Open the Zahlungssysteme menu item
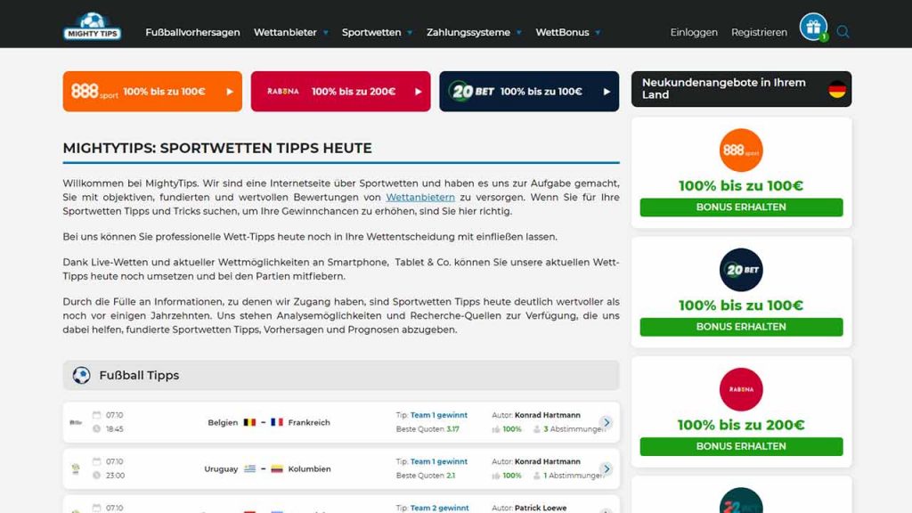The width and height of the screenshot is (912, 513). pyautogui.click(x=468, y=33)
